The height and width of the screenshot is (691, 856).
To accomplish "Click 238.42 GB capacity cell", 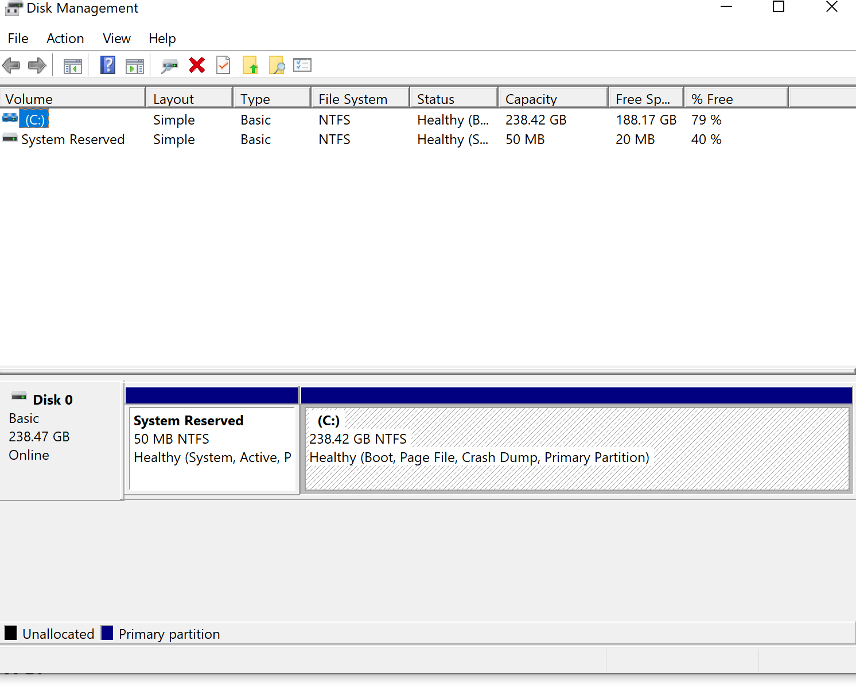I will (x=536, y=120).
